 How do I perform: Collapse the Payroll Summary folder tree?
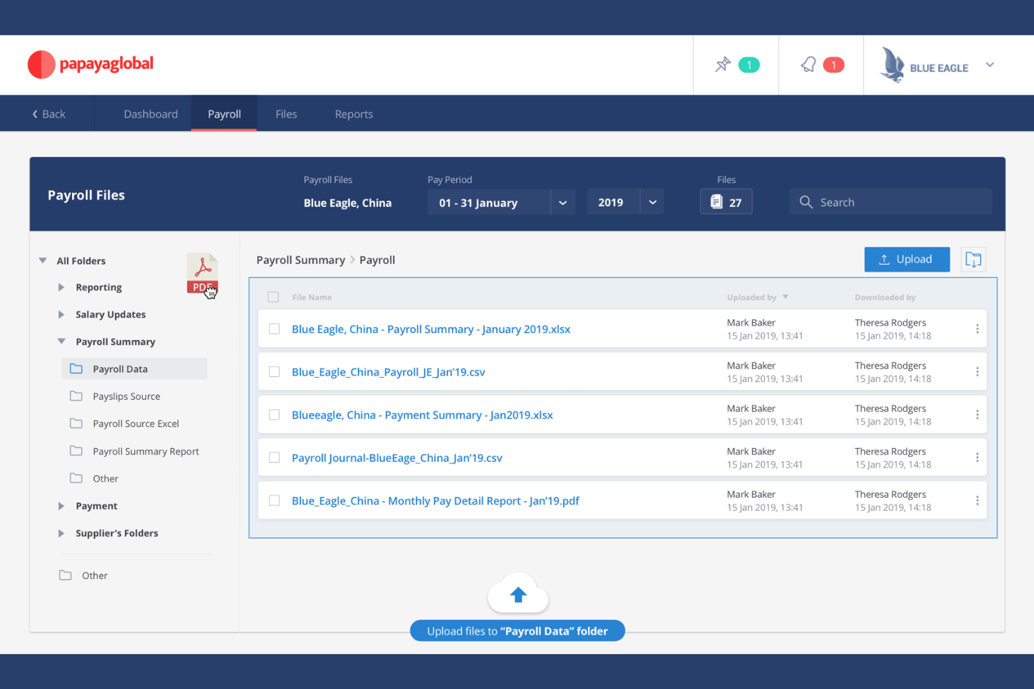click(x=60, y=341)
